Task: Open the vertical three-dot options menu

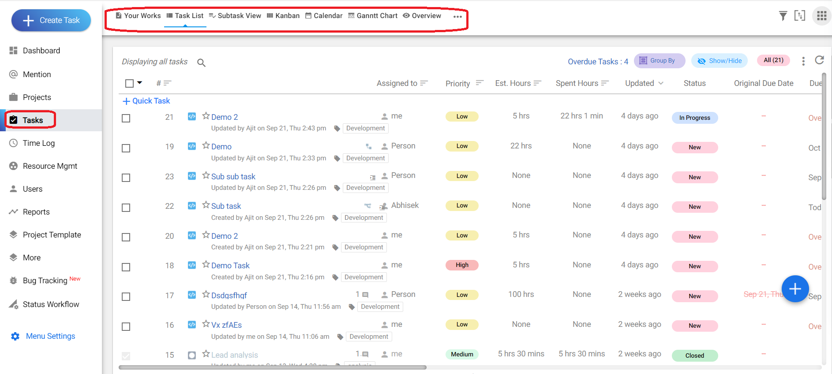Action: coord(803,61)
